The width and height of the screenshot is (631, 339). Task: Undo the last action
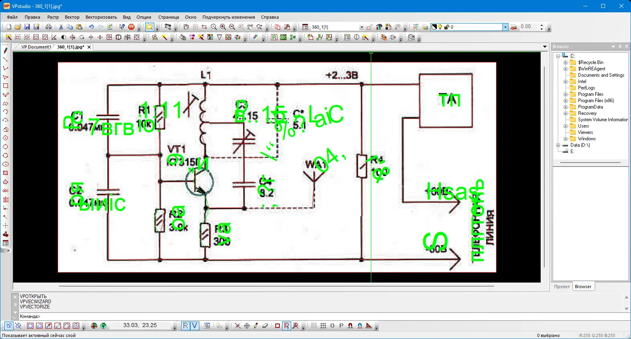point(92,27)
